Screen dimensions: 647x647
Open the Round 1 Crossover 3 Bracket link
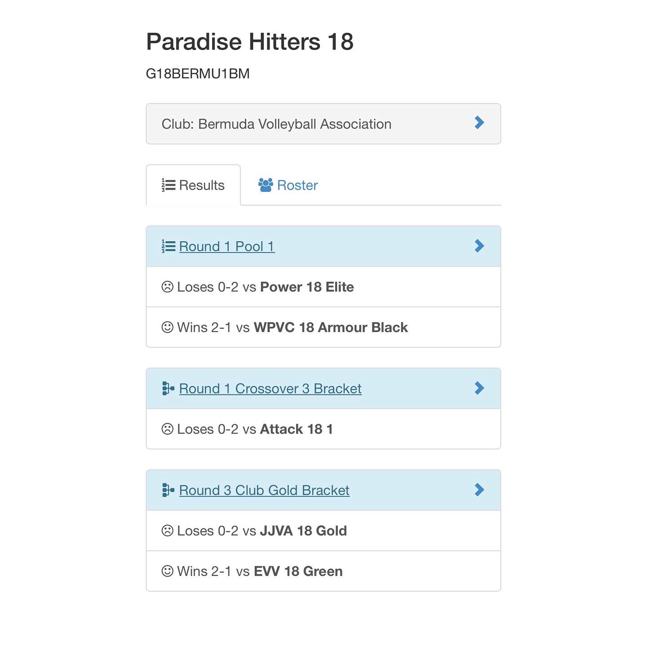[270, 389]
